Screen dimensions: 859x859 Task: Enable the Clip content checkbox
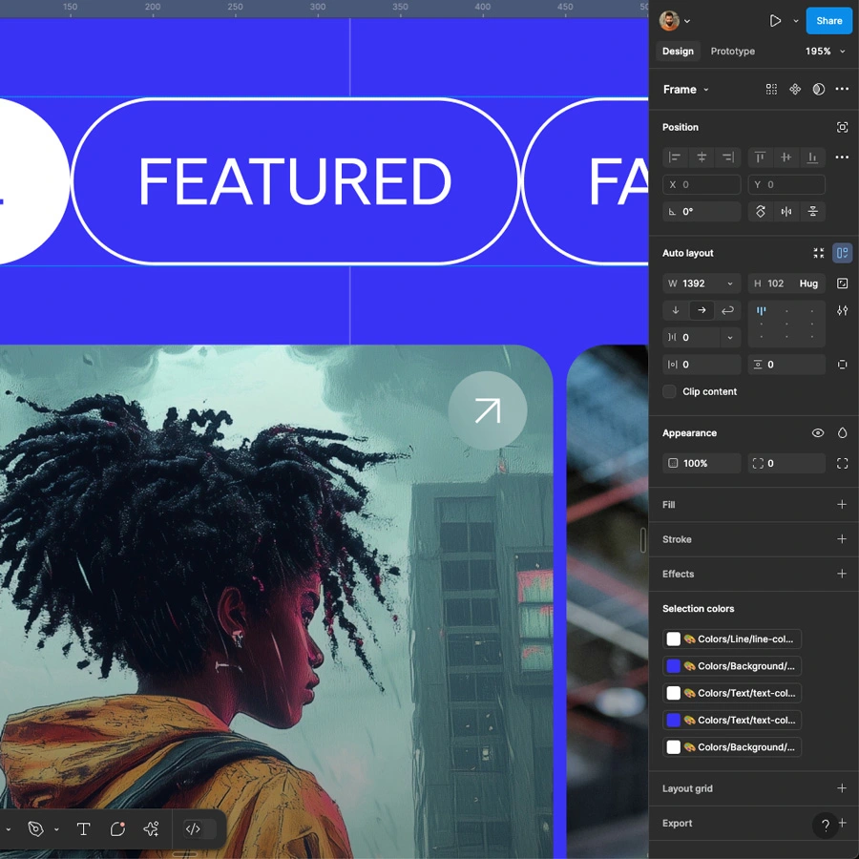click(669, 391)
